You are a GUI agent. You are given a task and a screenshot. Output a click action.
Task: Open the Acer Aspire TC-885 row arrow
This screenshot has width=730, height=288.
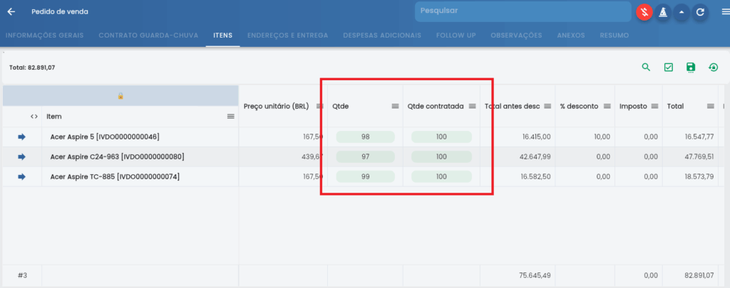click(21, 176)
